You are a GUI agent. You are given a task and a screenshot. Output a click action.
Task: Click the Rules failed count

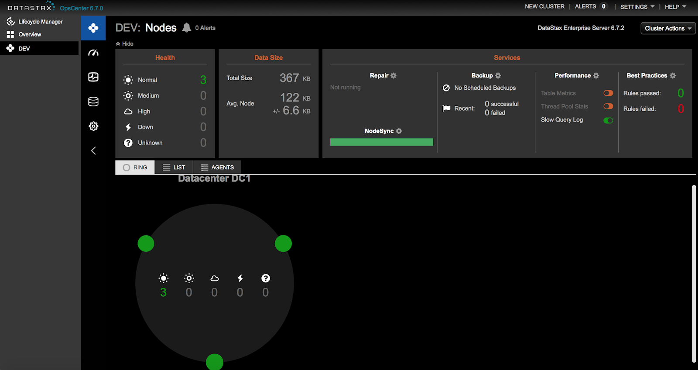tap(681, 109)
